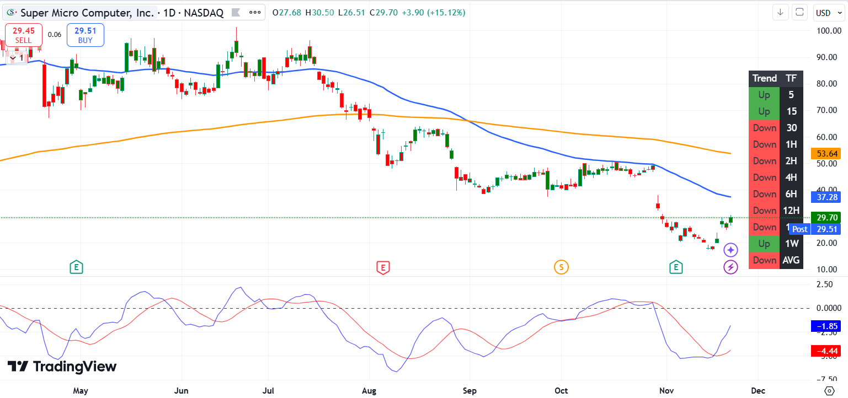Click the 1D interval label in the legend
Viewport: 848px width, 398px height.
pyautogui.click(x=168, y=13)
